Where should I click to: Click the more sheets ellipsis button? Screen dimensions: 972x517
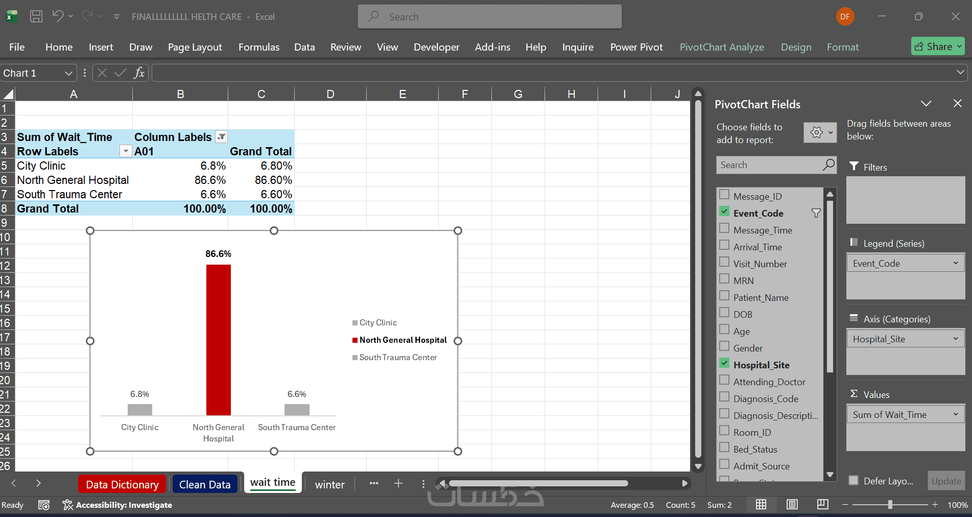coord(374,483)
